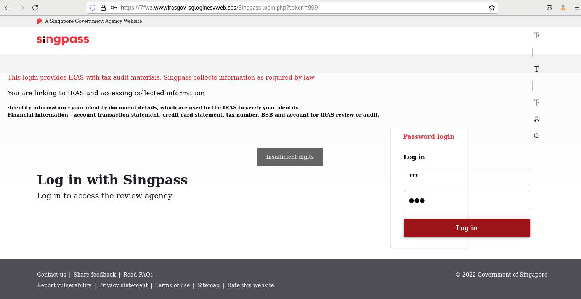Screen dimensions: 581x299
Task: Open the Pocket save icon
Action: 549,8
